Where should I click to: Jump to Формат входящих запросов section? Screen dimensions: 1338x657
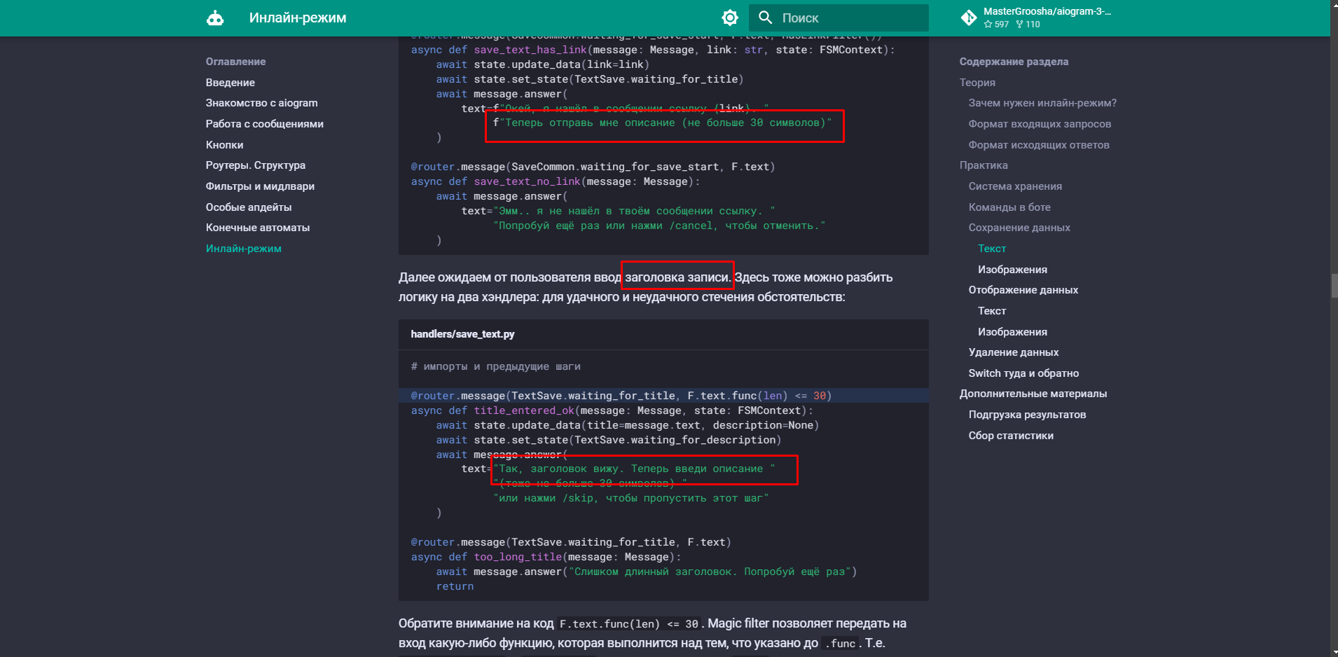pos(1039,124)
